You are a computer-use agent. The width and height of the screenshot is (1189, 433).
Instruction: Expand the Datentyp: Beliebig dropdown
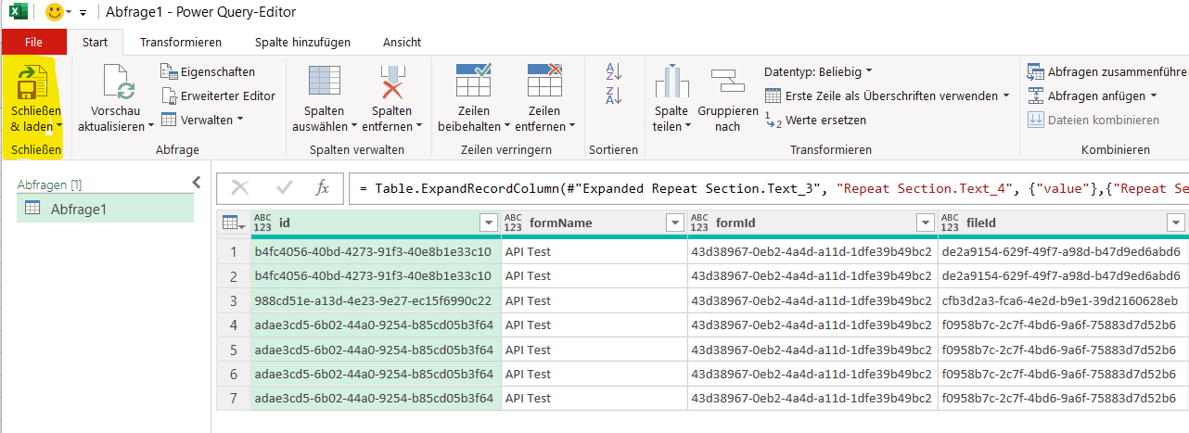[818, 71]
